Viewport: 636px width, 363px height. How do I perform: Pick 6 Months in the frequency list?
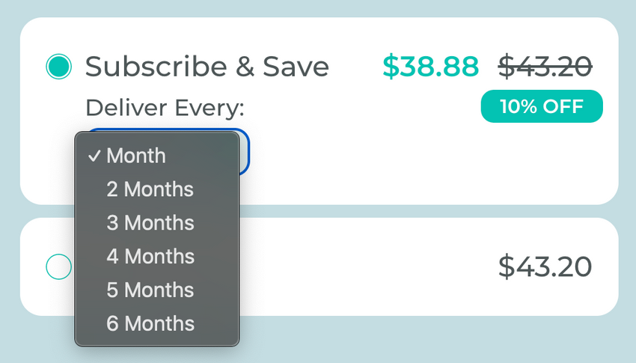tap(150, 324)
